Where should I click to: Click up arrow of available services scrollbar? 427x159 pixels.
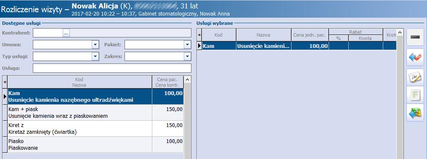(x=187, y=79)
